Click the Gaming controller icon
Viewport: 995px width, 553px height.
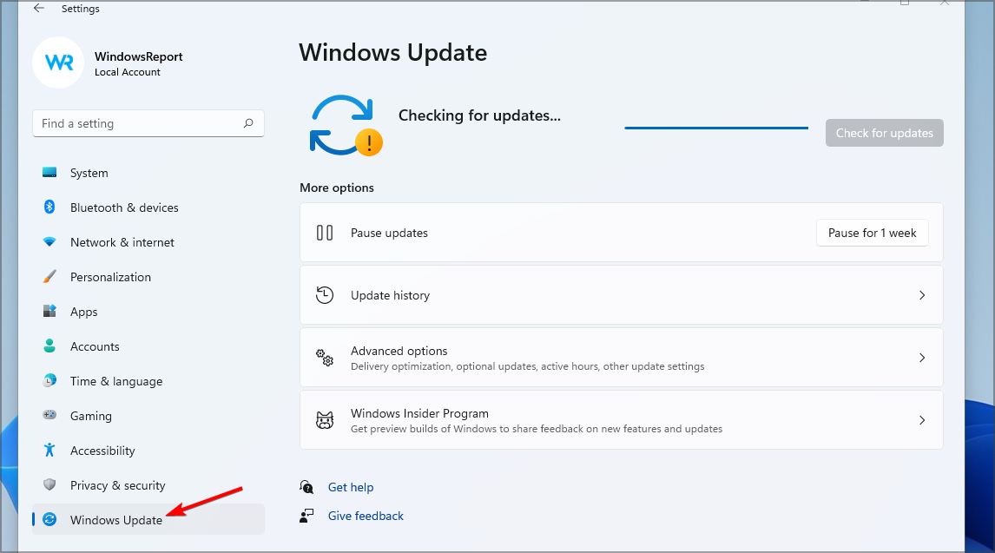(49, 415)
